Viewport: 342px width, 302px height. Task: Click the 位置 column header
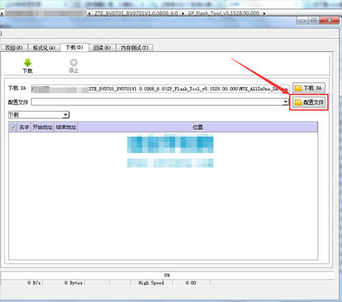coord(198,127)
